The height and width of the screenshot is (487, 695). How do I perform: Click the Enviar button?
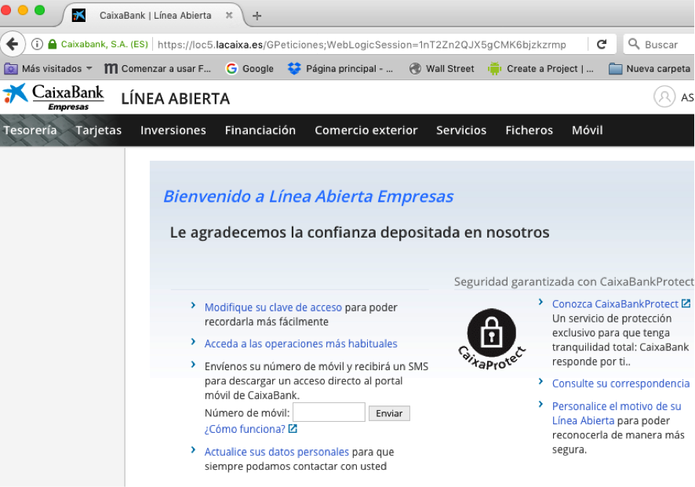389,413
